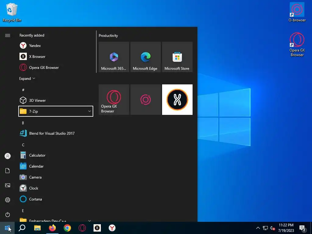The height and width of the screenshot is (234, 312).
Task: Click the muted volume tray icon
Action: [272, 228]
